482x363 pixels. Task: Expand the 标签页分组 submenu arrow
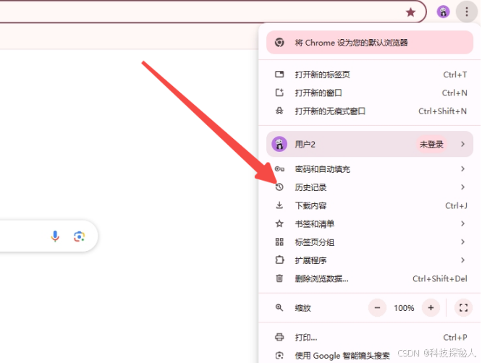coord(462,242)
